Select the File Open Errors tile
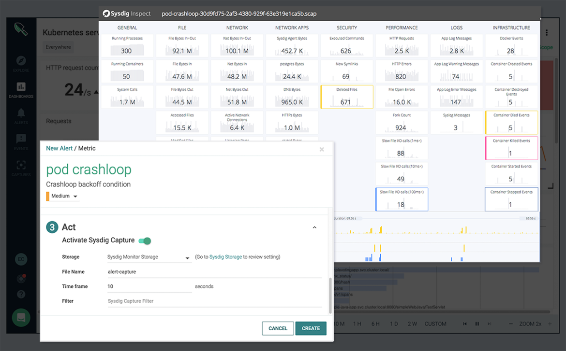This screenshot has width=566, height=351. (x=402, y=97)
